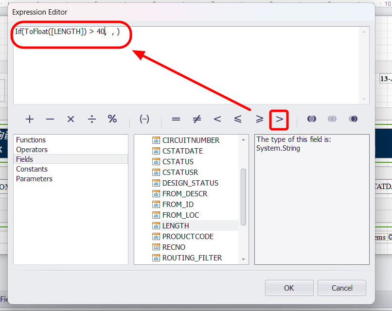Cancel the Expression Editor dialog
Viewport: 392px width, 311px height.
(342, 288)
